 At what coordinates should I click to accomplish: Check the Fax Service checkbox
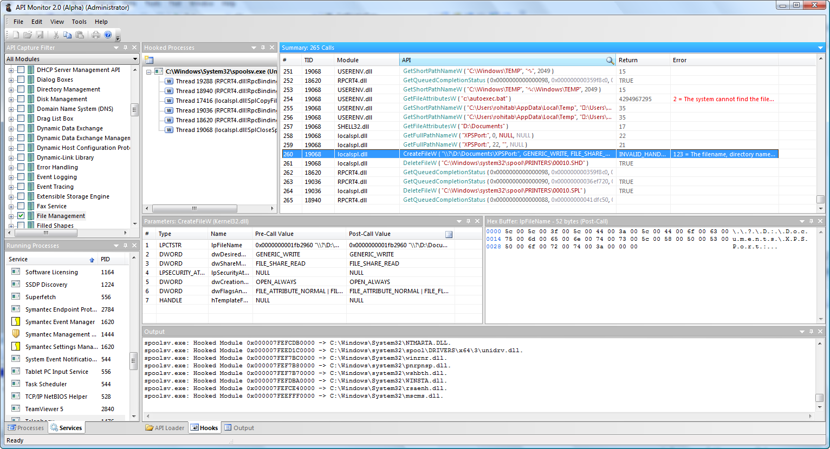click(21, 206)
